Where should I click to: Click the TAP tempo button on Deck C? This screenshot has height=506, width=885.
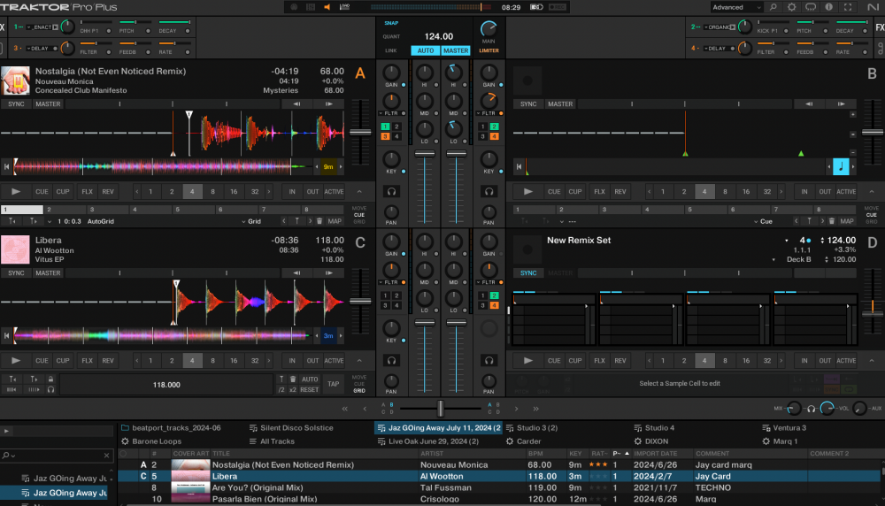pos(333,385)
